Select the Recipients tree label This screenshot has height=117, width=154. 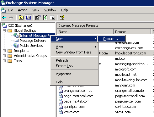[22, 51]
